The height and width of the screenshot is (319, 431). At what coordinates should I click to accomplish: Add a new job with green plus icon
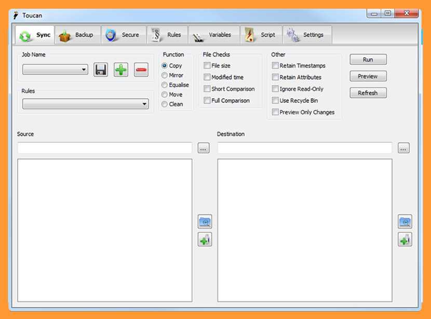[x=121, y=70]
